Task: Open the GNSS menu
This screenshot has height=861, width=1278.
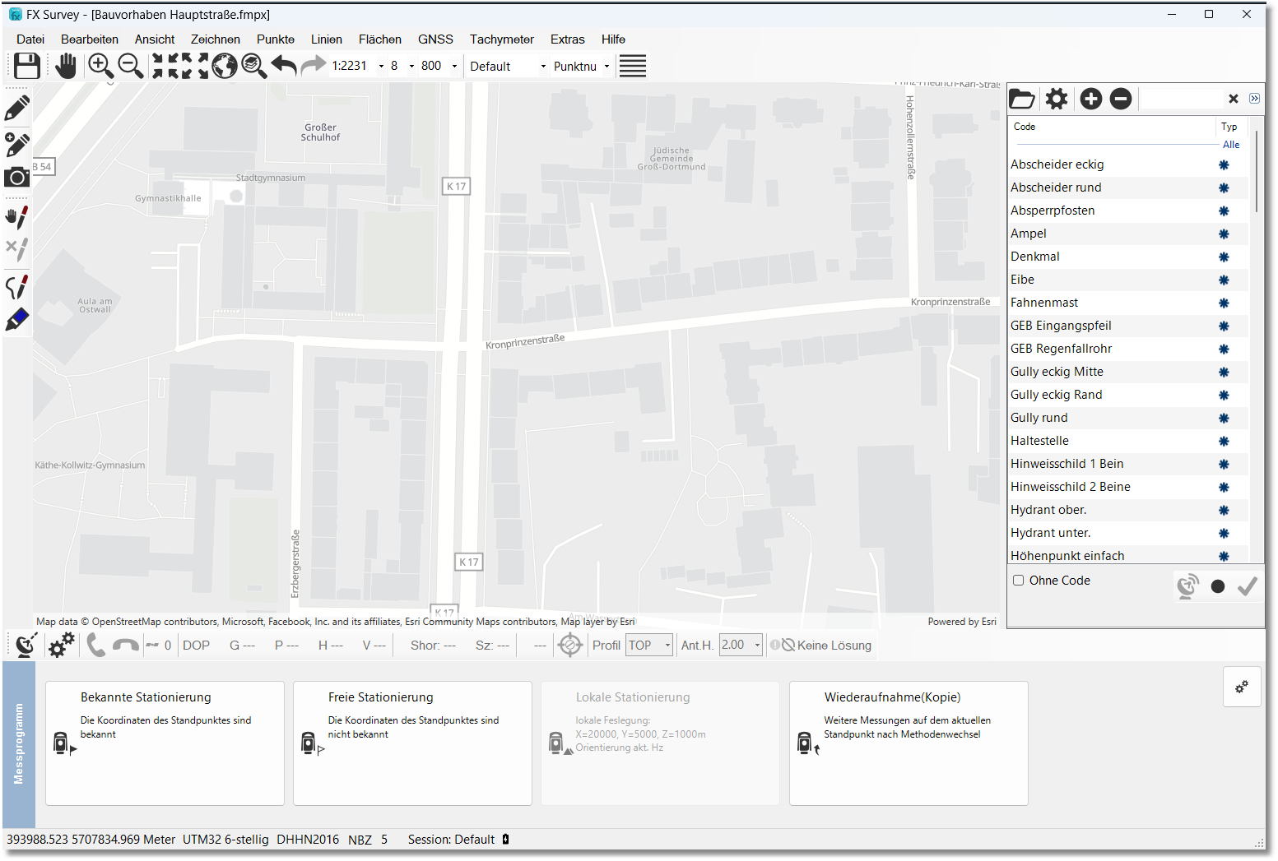Action: click(435, 39)
